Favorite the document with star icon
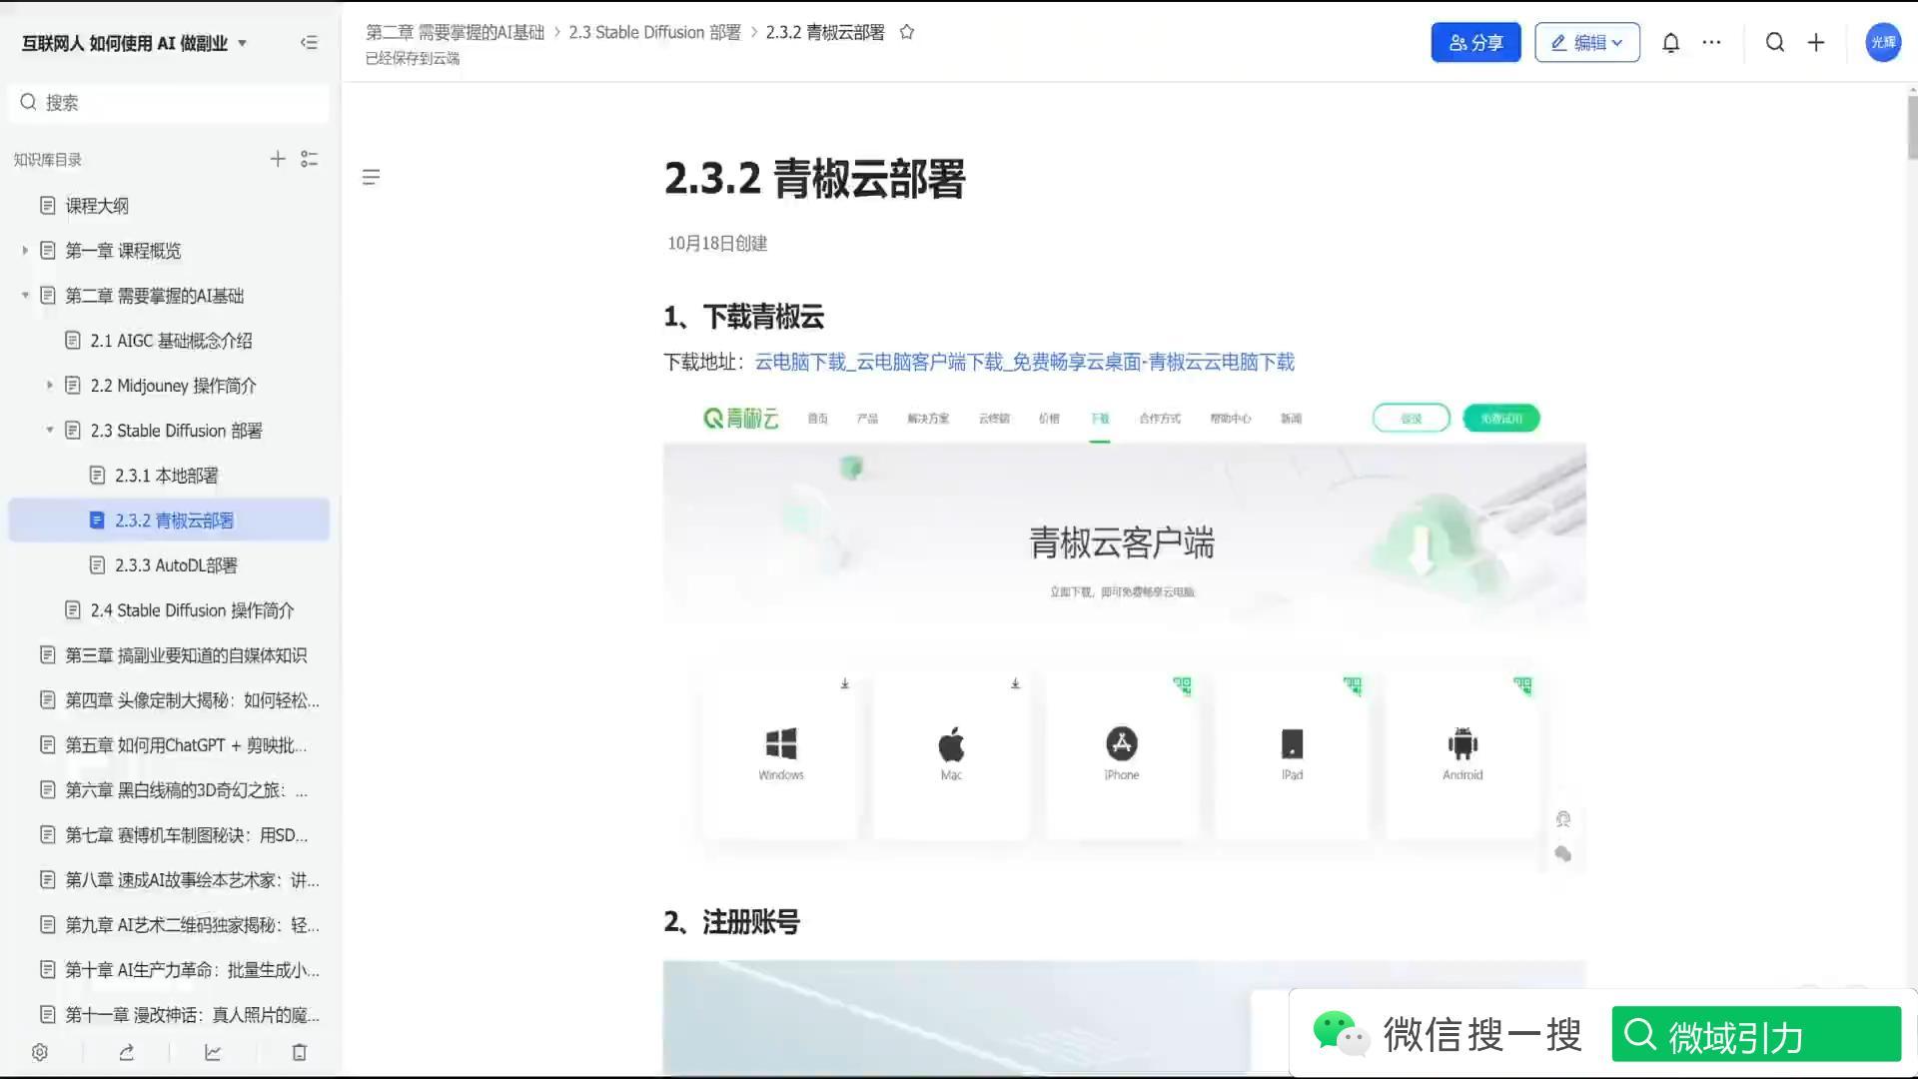 907,32
